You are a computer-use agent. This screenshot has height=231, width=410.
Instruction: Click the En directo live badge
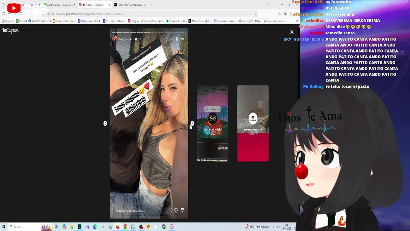[212, 109]
